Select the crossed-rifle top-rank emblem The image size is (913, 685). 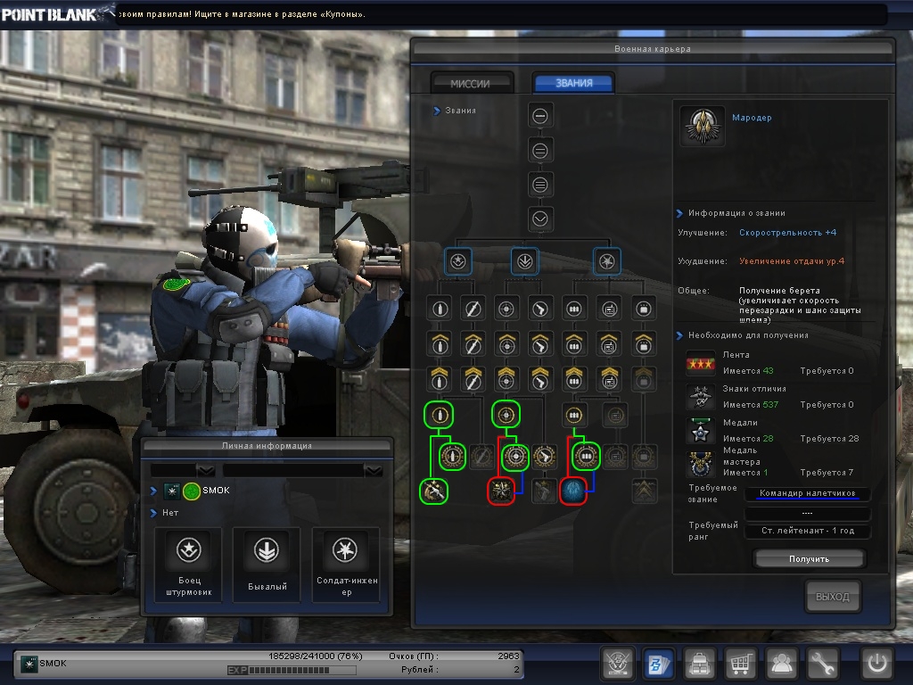(x=434, y=491)
